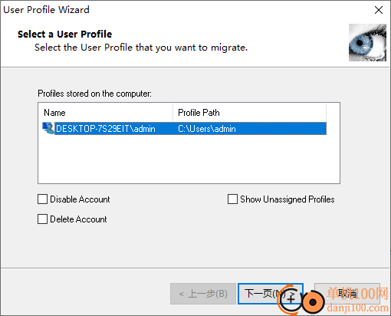Image resolution: width=391 pixels, height=316 pixels.
Task: Open the danji100.com watermark link
Action: coord(358,308)
